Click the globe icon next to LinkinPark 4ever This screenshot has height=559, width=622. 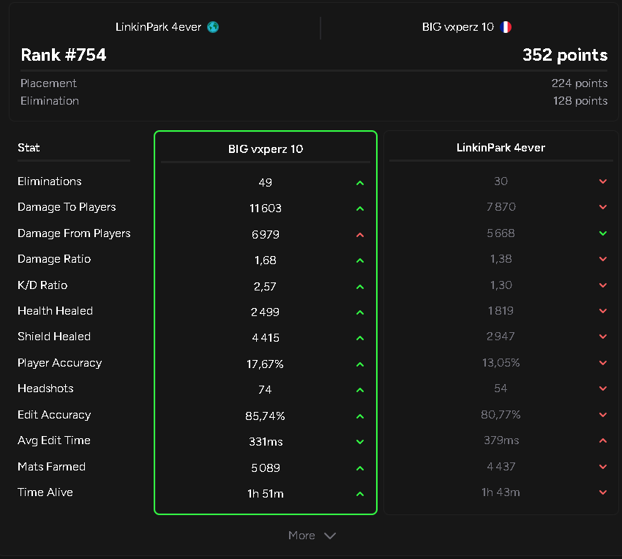click(213, 27)
